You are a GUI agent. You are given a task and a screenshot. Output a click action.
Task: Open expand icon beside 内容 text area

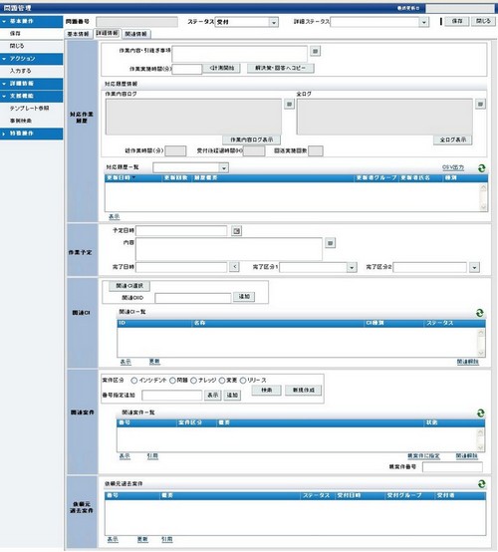[x=330, y=243]
